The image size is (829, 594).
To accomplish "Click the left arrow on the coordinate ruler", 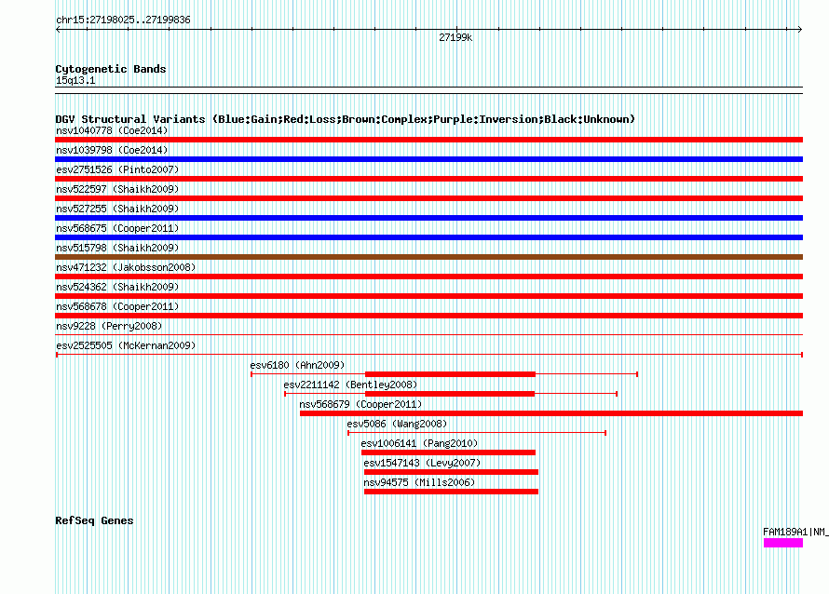I will pyautogui.click(x=58, y=30).
